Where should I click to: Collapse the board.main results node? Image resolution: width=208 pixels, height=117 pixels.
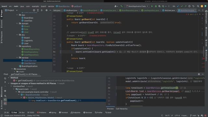[x=14, y=89]
